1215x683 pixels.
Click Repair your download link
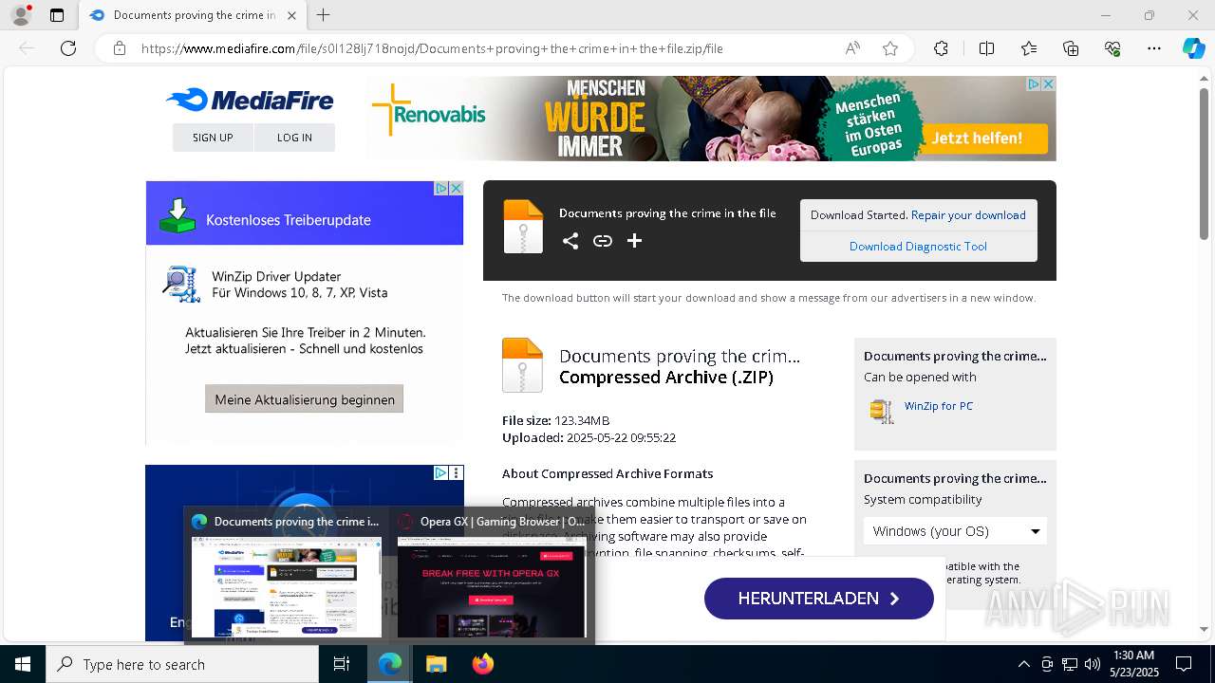point(968,215)
